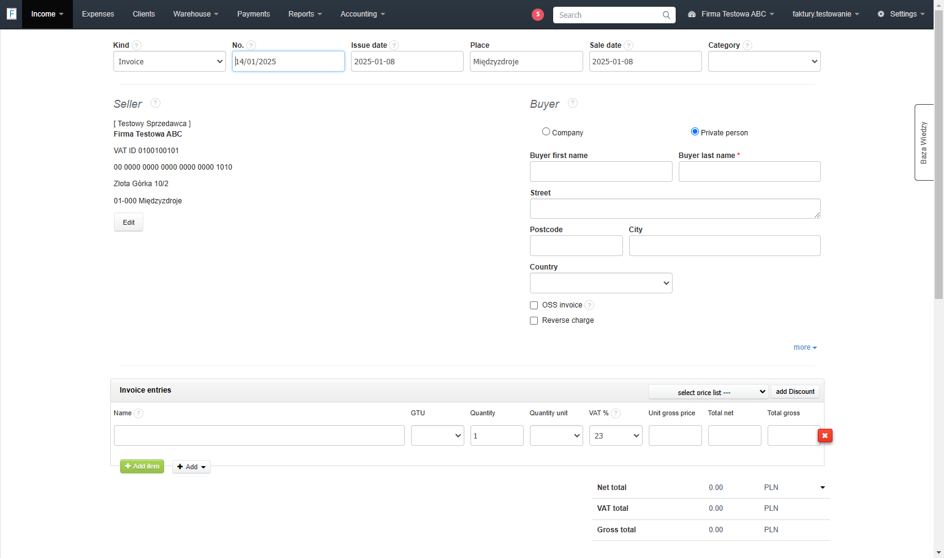
Task: Open the Country dropdown
Action: tap(601, 283)
